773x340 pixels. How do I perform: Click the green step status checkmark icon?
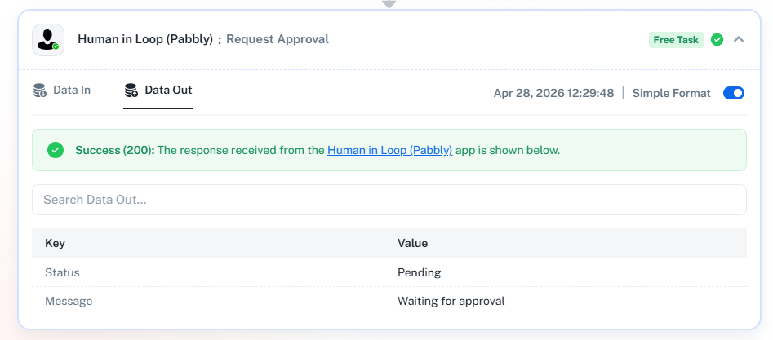pos(717,39)
